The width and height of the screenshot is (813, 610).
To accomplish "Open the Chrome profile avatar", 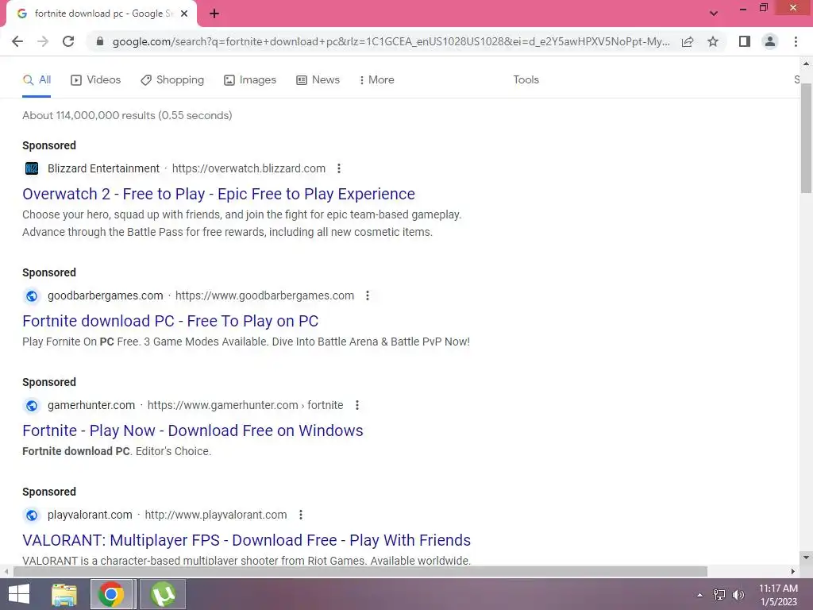I will (x=770, y=41).
